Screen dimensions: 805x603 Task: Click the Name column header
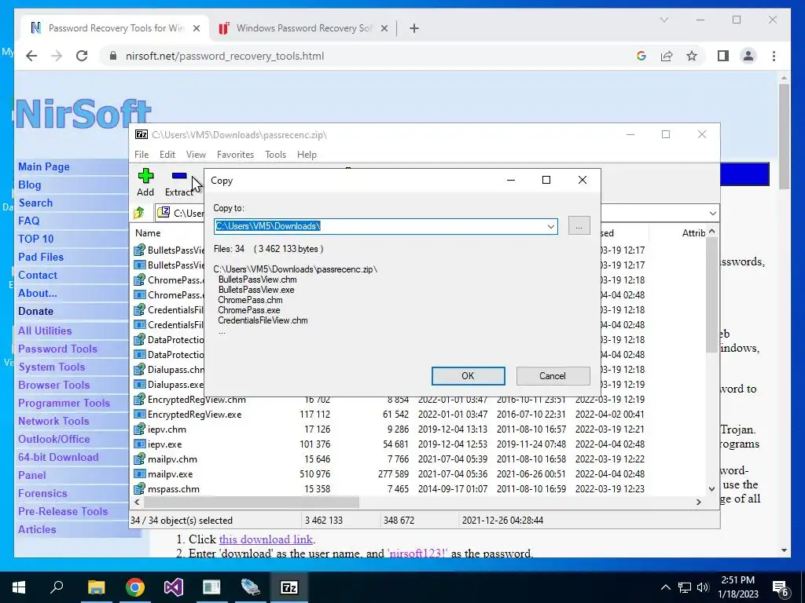tap(148, 232)
